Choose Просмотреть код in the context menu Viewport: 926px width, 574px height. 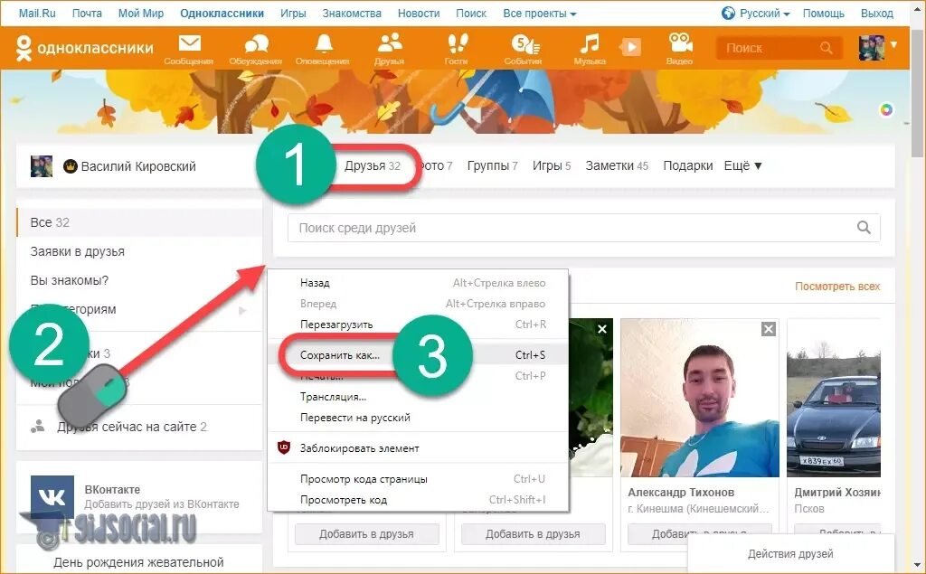pos(418,500)
